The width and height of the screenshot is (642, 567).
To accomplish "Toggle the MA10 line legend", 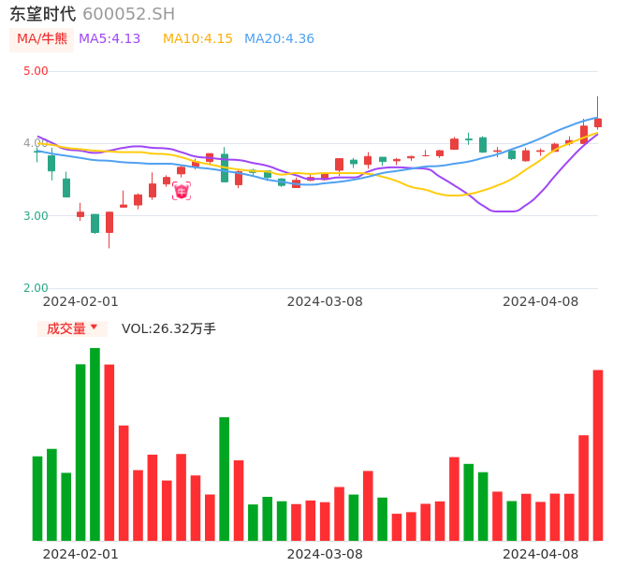I will [x=197, y=39].
